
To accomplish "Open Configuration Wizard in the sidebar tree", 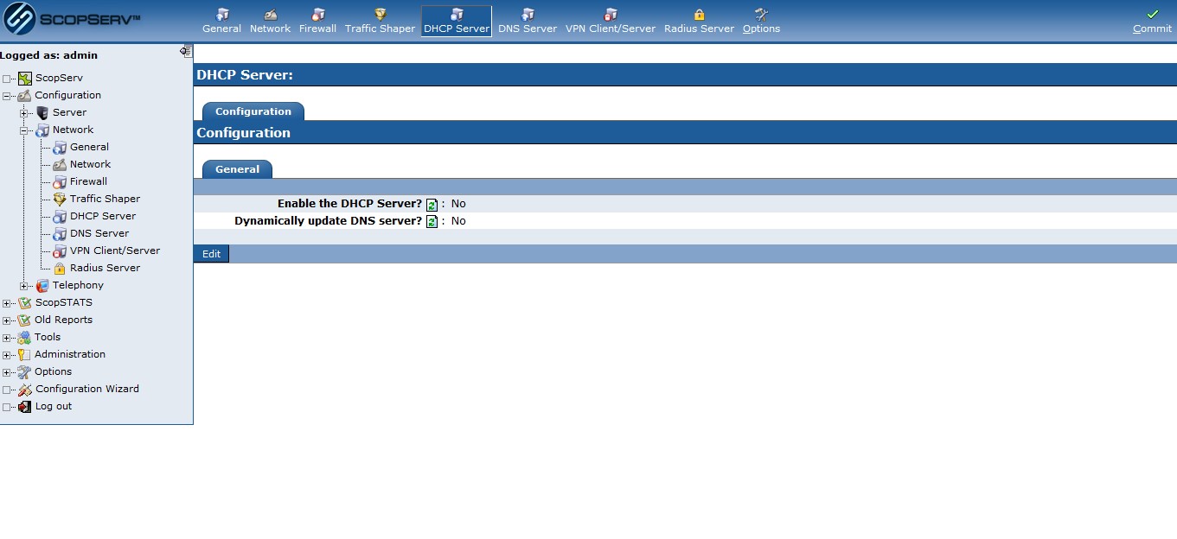I will coord(86,389).
